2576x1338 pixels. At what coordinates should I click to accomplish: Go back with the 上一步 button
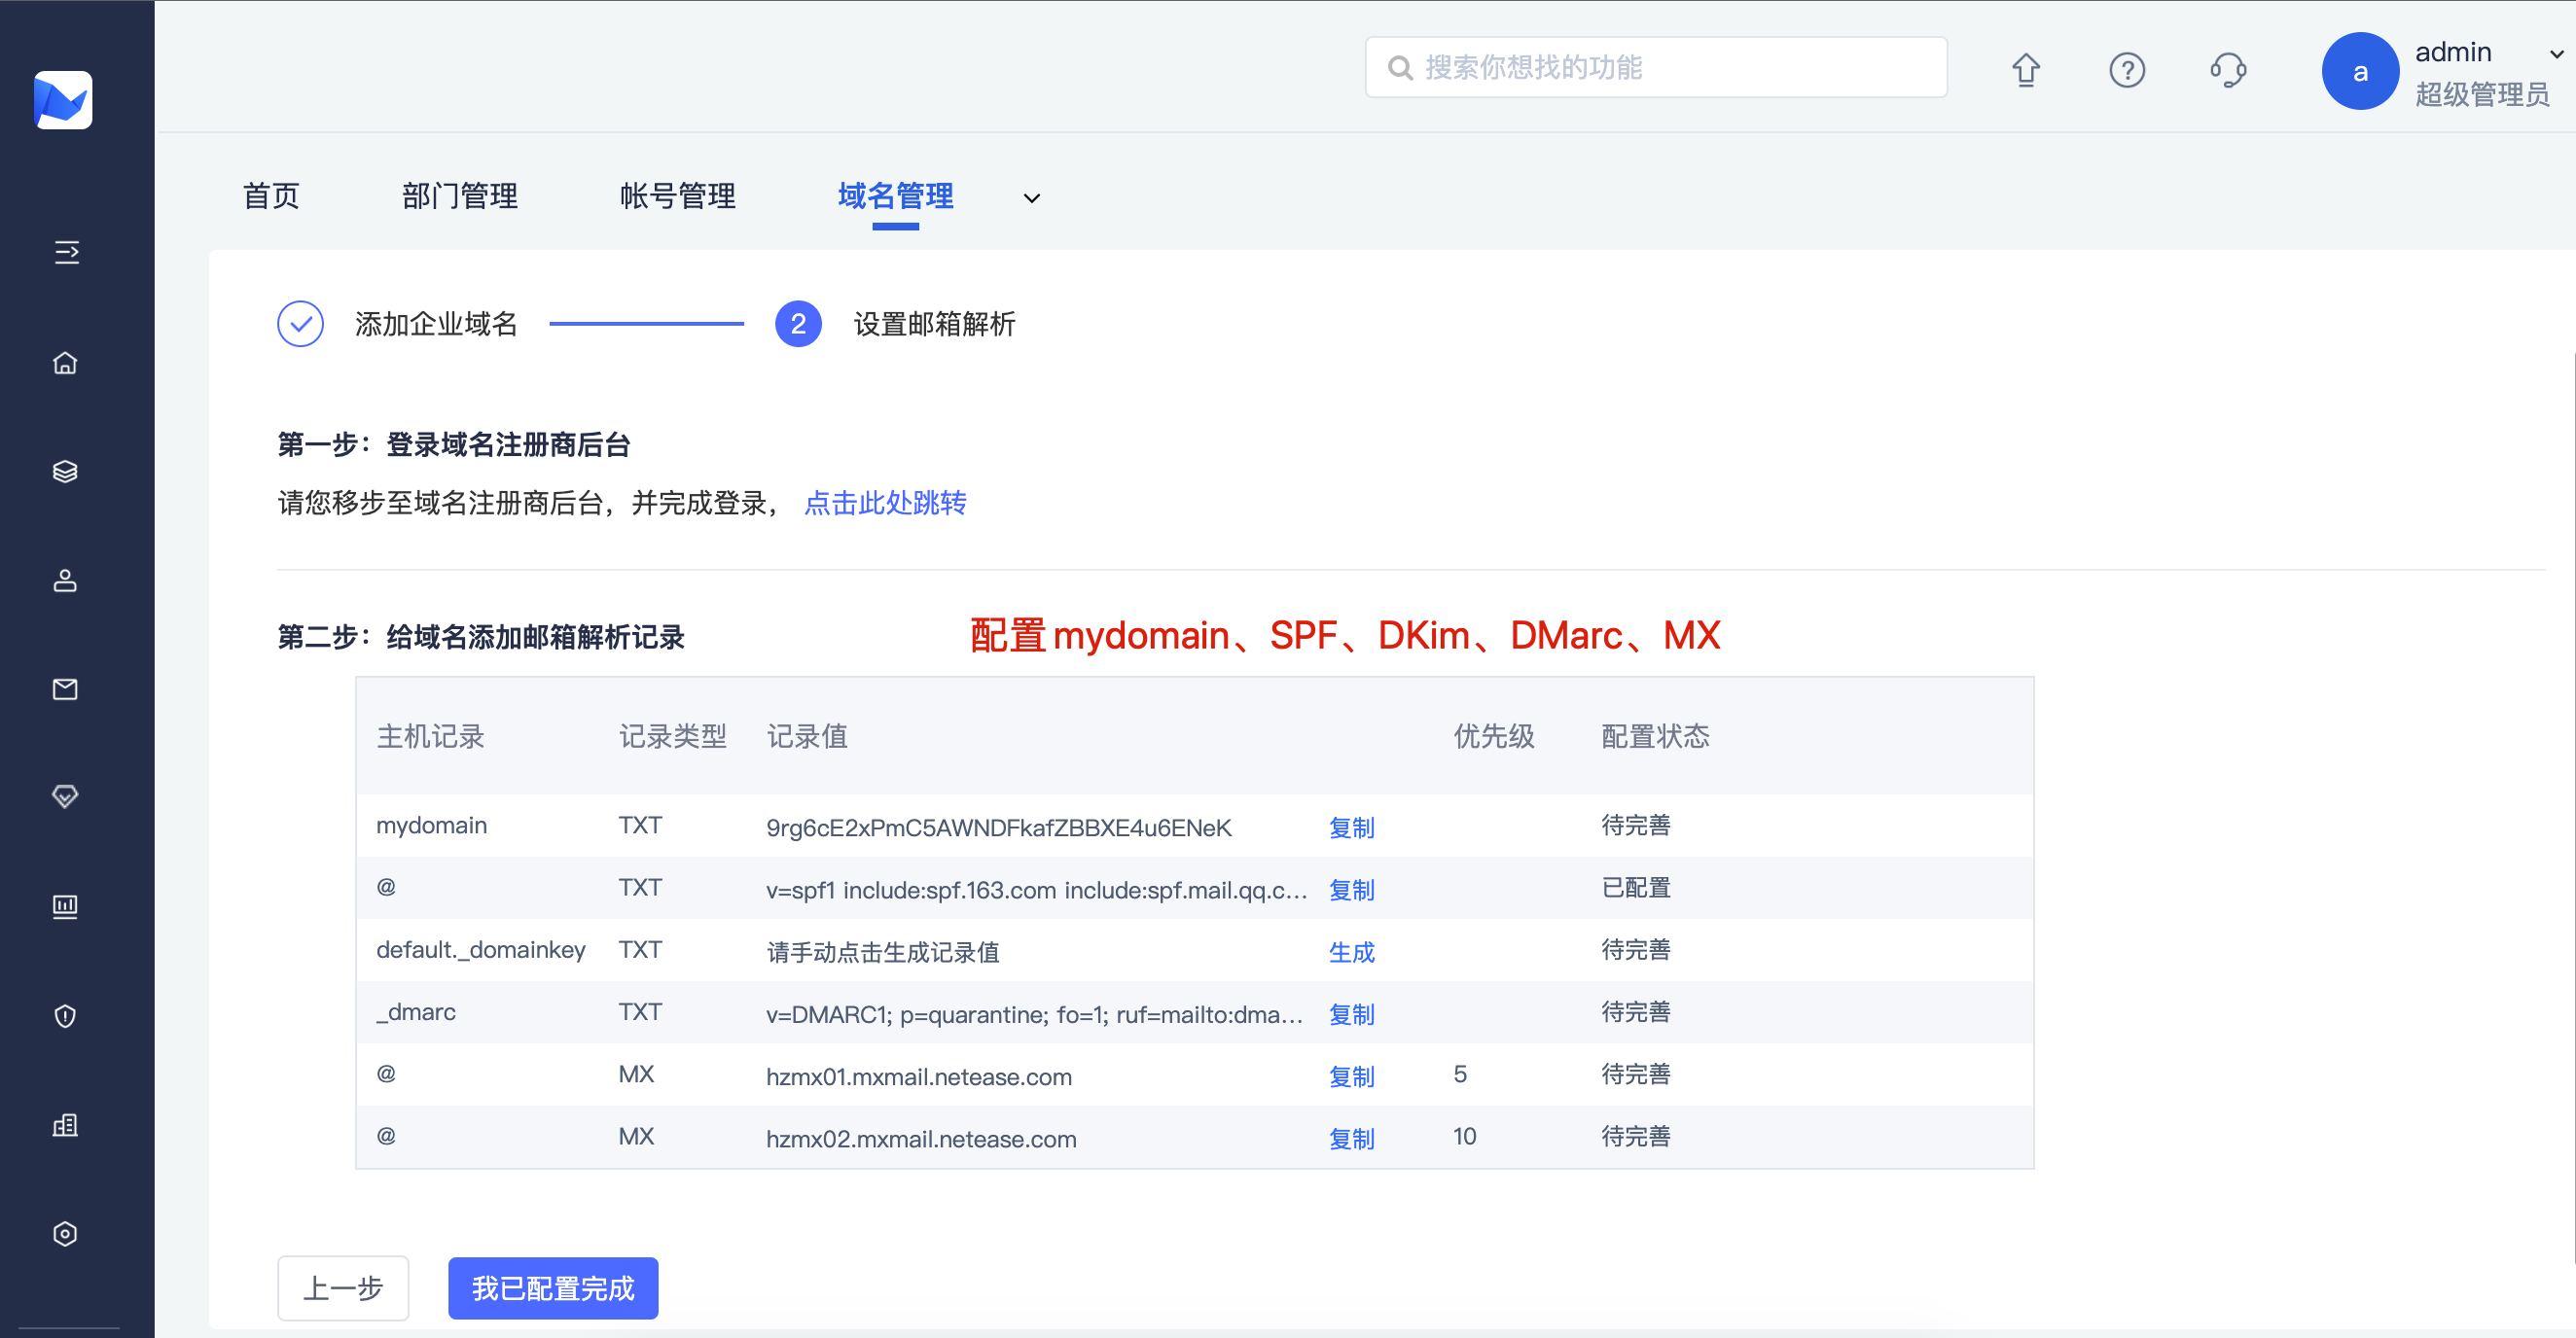tap(342, 1287)
